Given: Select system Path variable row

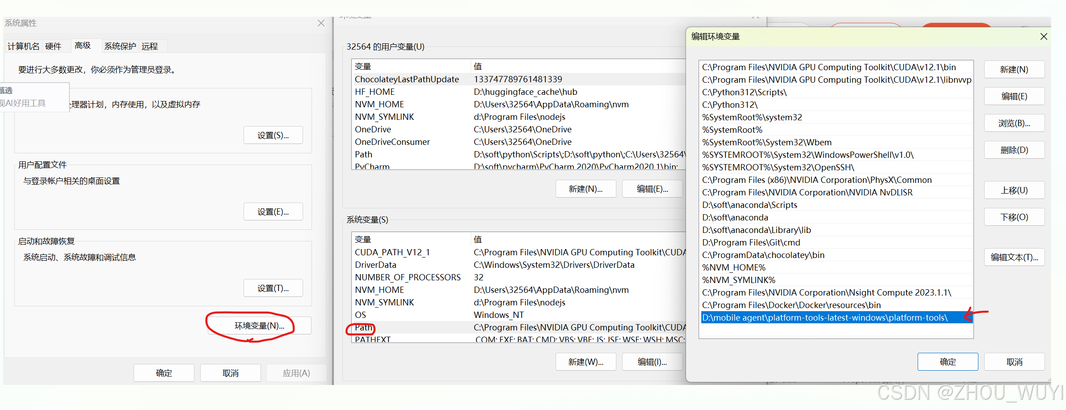Looking at the screenshot, I should (x=518, y=327).
